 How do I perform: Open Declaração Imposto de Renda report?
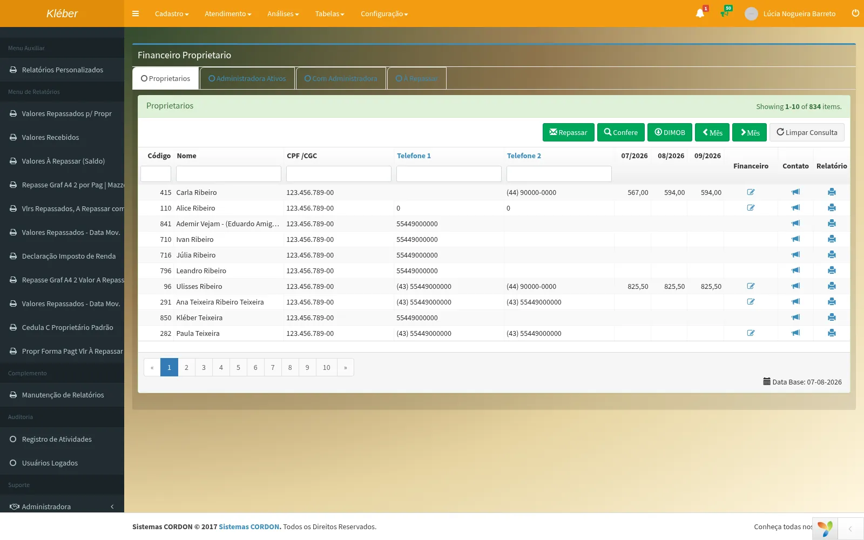point(69,256)
